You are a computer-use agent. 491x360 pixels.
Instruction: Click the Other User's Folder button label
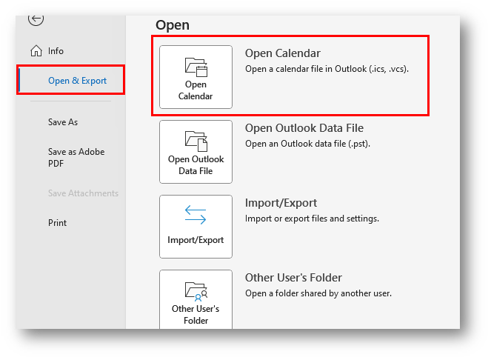[196, 315]
